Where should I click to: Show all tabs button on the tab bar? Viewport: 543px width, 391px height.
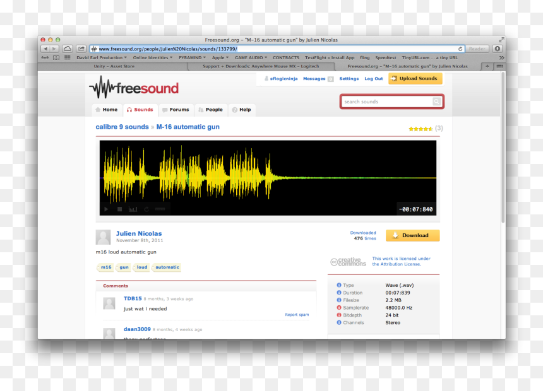coord(499,66)
